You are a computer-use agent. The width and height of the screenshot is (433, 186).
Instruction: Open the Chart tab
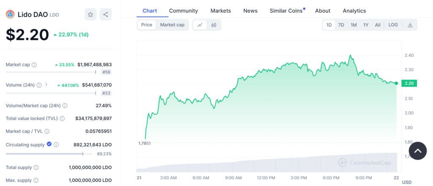coord(150,11)
